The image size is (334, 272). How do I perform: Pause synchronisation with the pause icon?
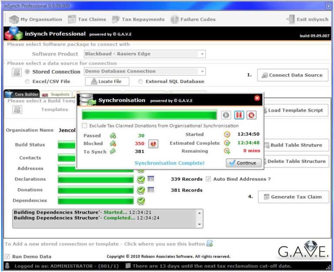[x=239, y=115]
